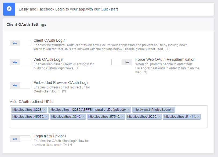The height and width of the screenshot is (157, 218).
Task: Click the Valid OAuth redirect URIs label
Action: [x=31, y=102]
